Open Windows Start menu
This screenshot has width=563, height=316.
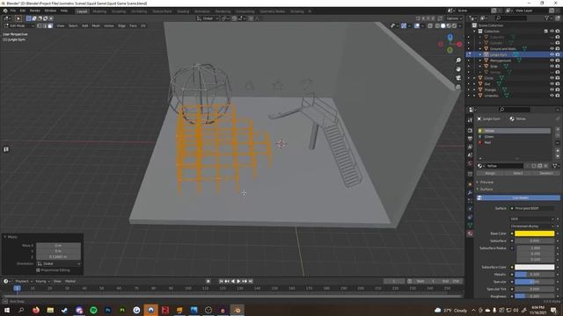click(7, 310)
